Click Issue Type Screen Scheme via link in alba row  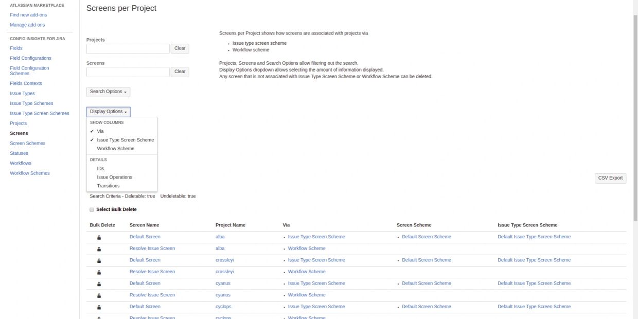point(316,237)
